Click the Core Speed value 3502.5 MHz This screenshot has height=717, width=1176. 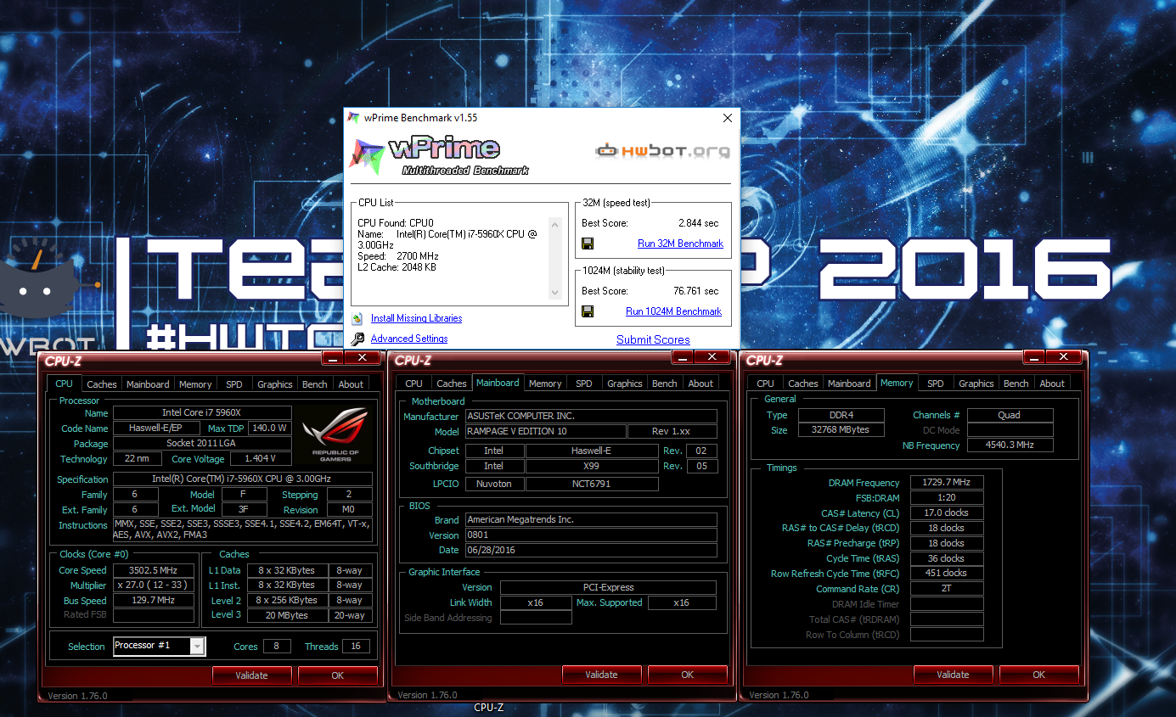click(154, 570)
